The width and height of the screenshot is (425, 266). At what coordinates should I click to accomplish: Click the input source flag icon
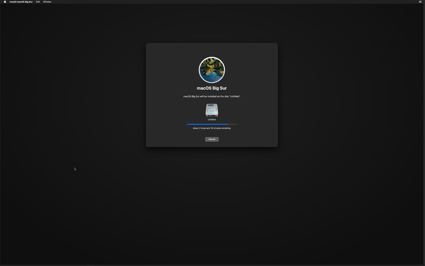click(x=420, y=2)
